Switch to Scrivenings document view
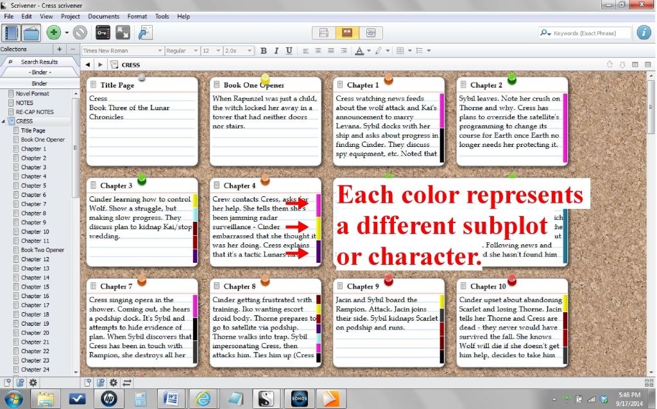Image resolution: width=657 pixels, height=409 pixels. point(323,33)
